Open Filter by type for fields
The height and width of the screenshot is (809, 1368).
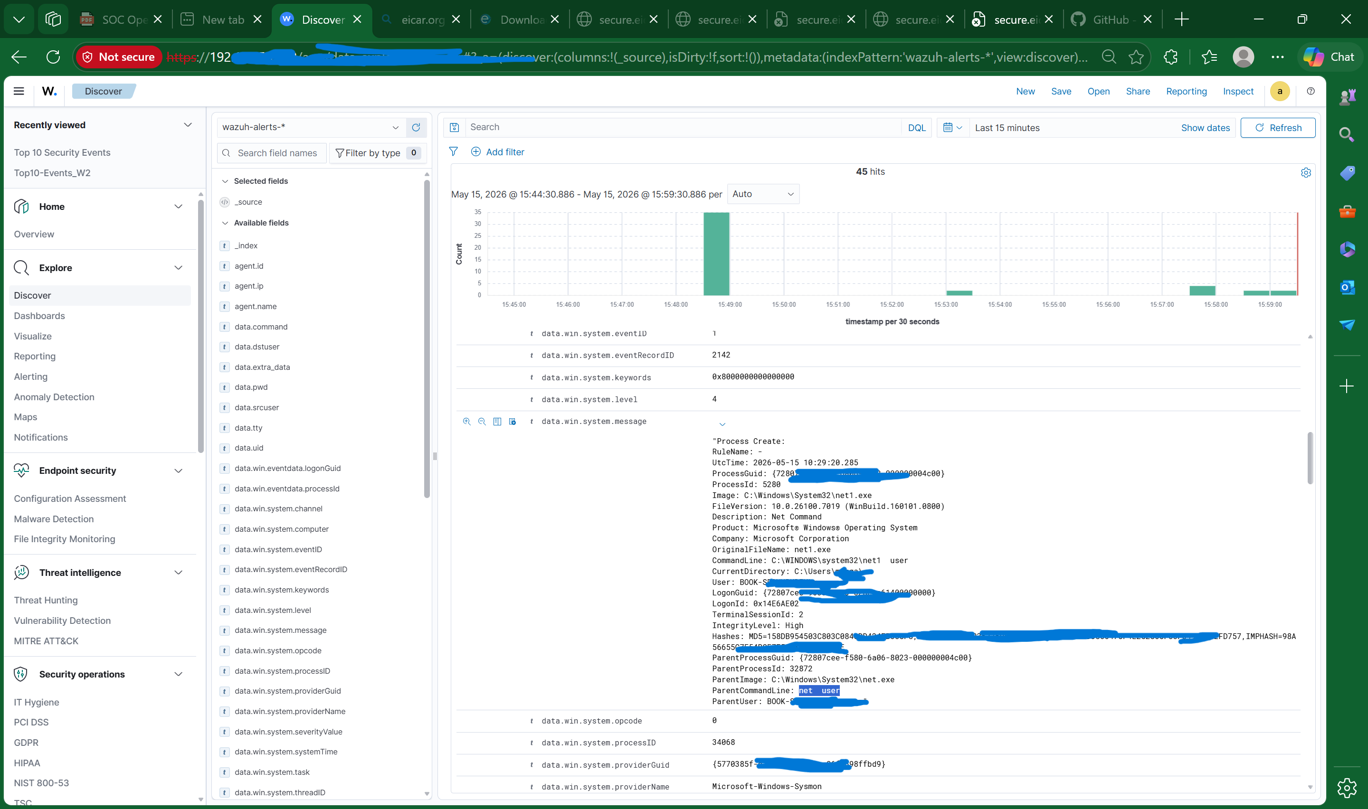point(377,153)
